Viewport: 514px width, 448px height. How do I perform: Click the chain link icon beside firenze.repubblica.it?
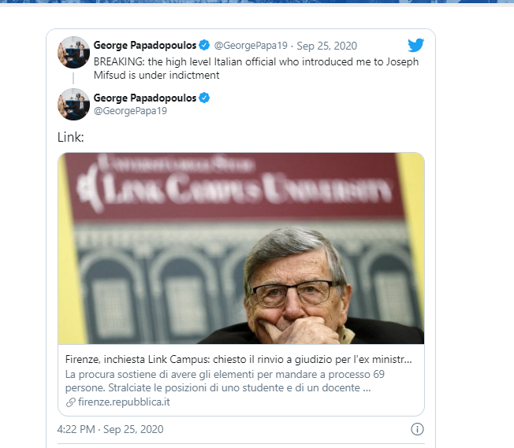71,402
